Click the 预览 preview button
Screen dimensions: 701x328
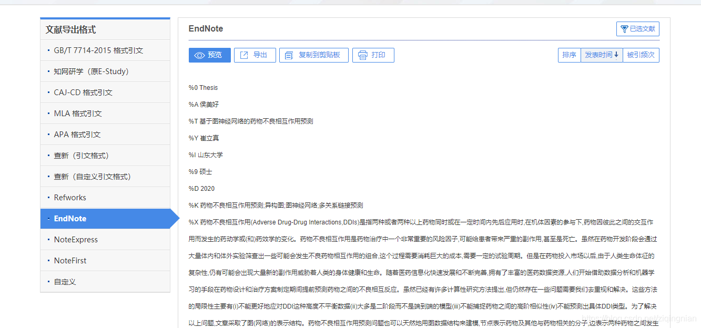[209, 55]
